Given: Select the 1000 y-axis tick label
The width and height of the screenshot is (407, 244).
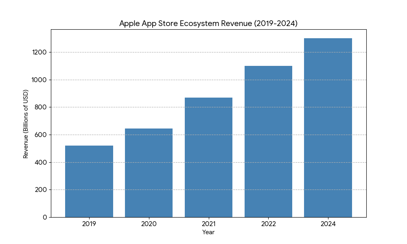Looking at the screenshot, I should coord(40,80).
